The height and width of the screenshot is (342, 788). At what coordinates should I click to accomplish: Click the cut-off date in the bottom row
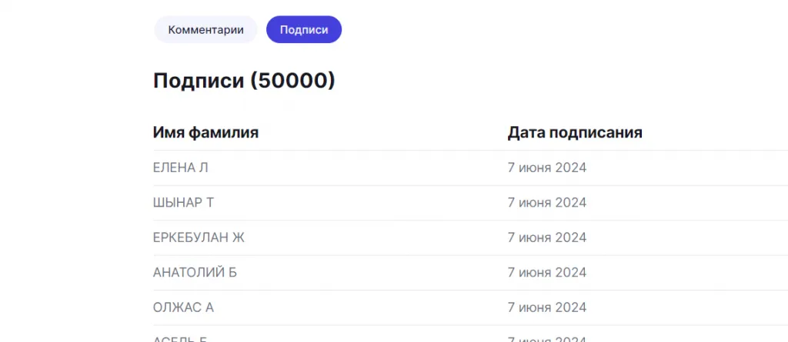click(x=546, y=339)
